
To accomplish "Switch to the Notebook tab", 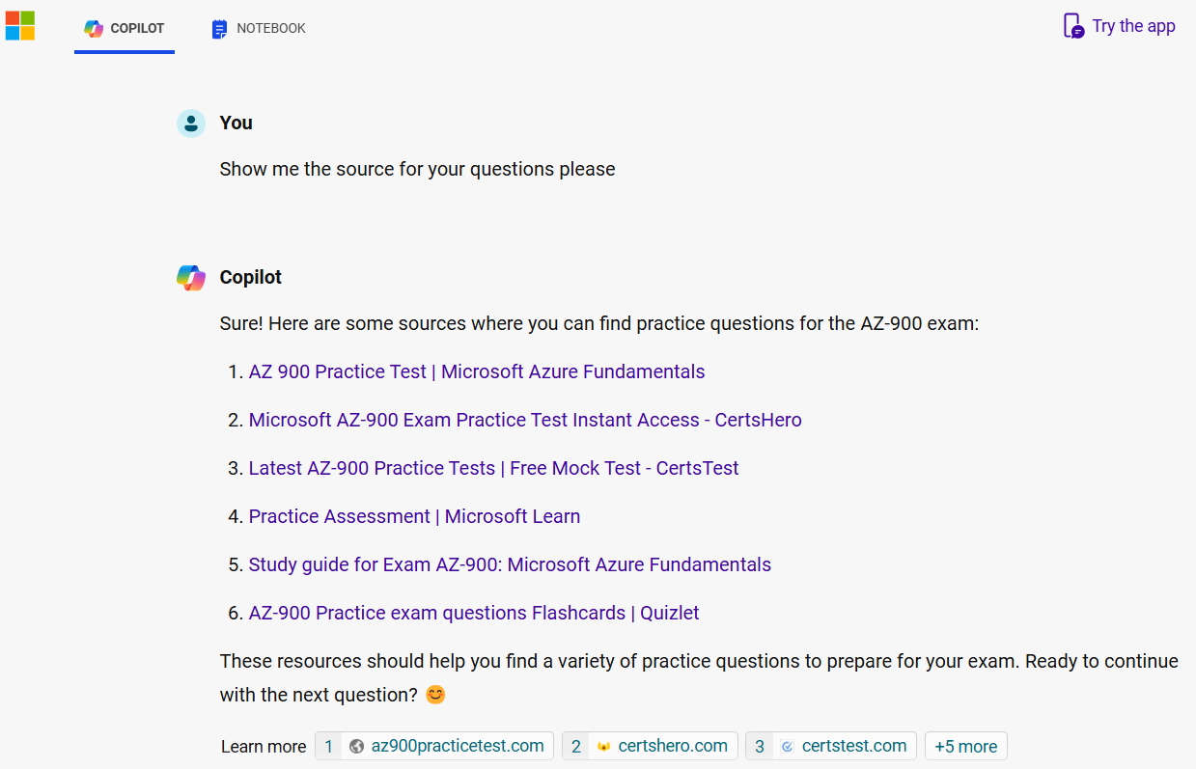I will pyautogui.click(x=259, y=29).
